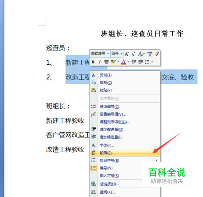Expand the font size dropdown arrow

(121, 54)
